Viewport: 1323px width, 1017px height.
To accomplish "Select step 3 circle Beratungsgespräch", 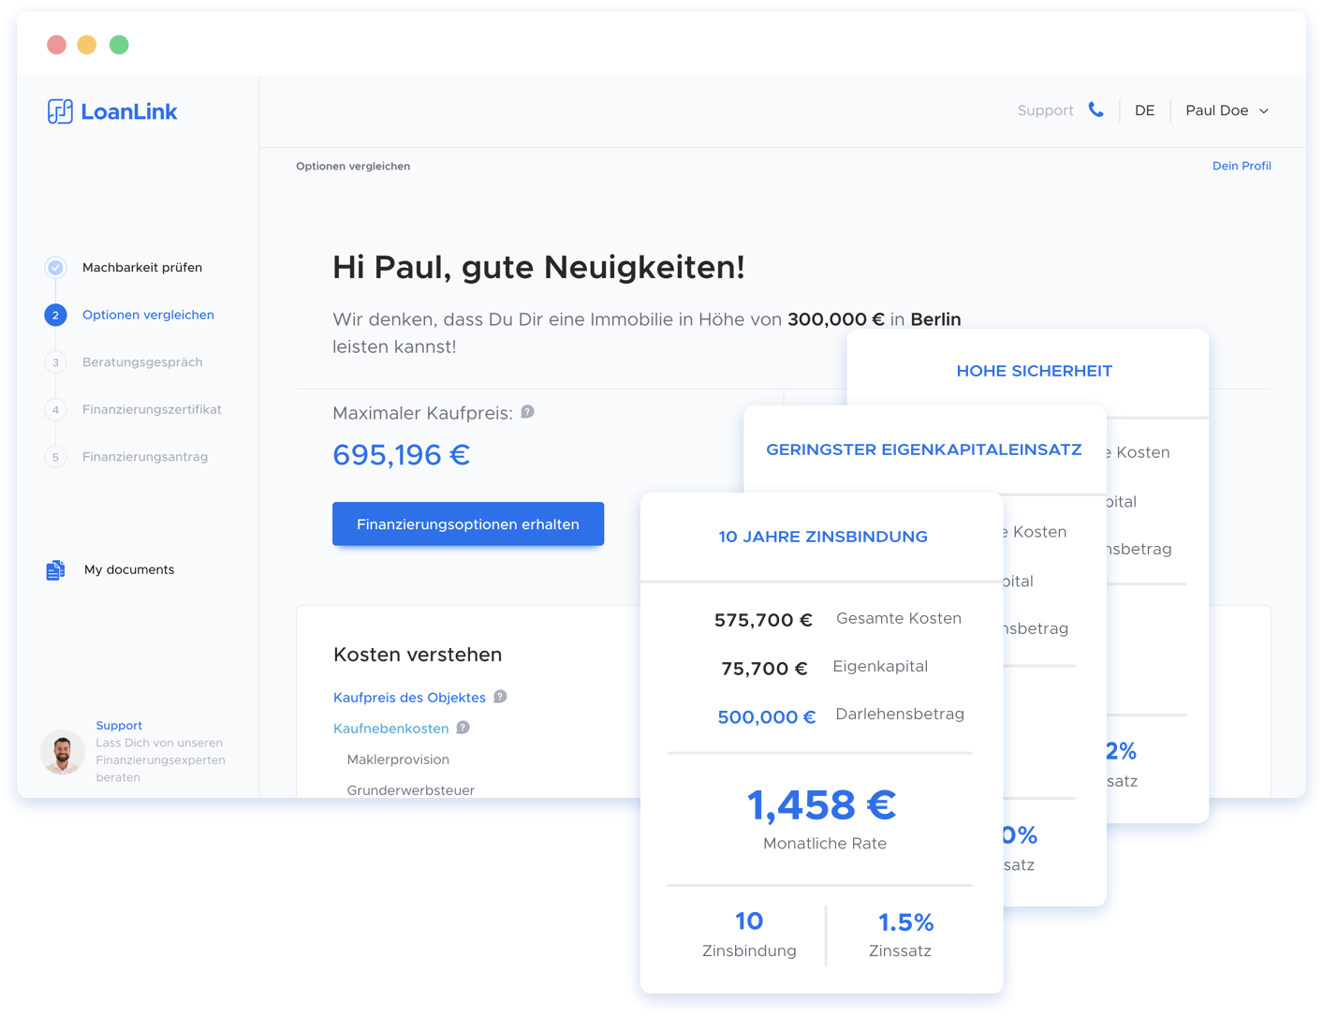I will (x=56, y=362).
